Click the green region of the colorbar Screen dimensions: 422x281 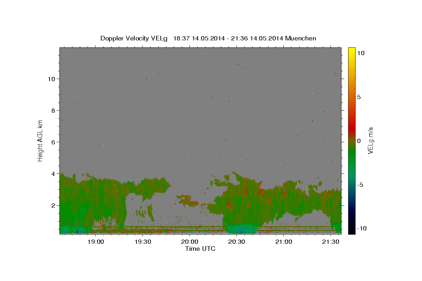click(x=352, y=155)
